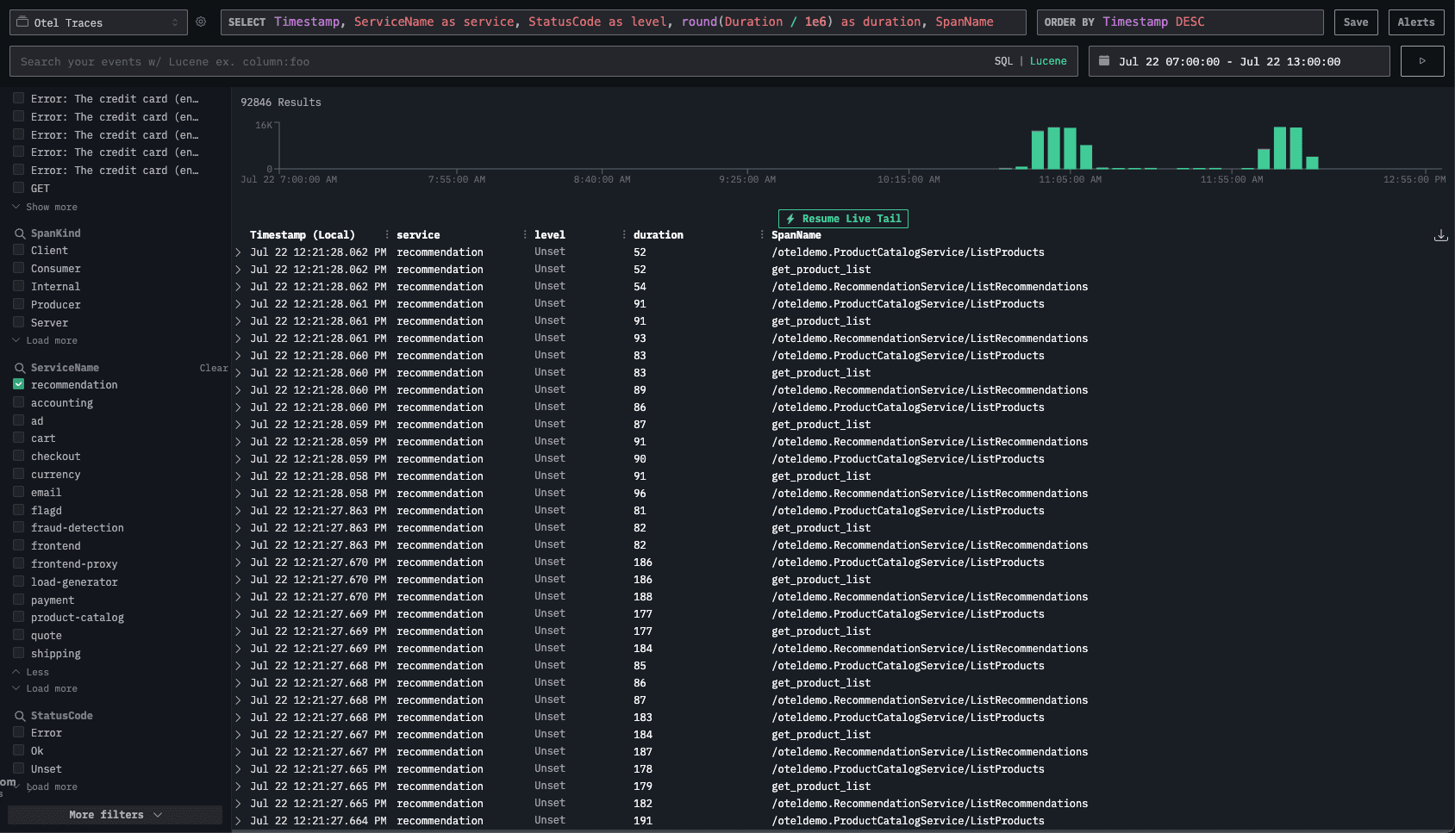This screenshot has height=833, width=1455.
Task: Click the tallest green bar near 11:05 AM
Action: [1054, 148]
